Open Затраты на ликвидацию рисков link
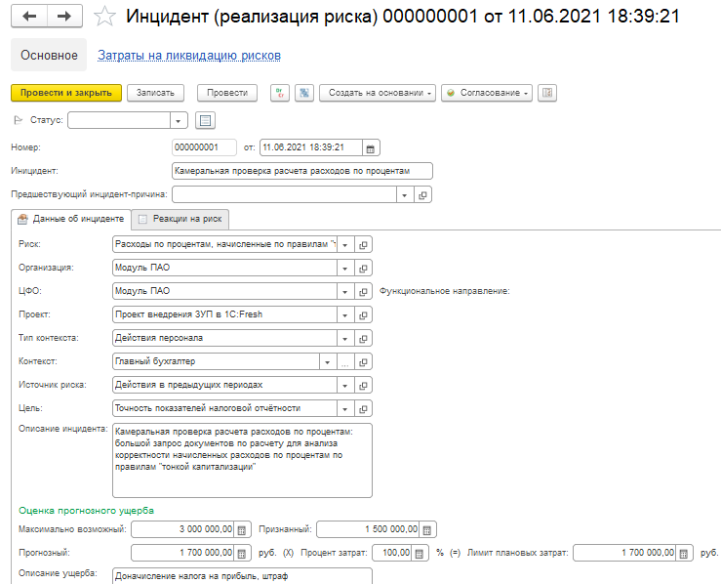Screen dimensions: 721x584 point(189,56)
